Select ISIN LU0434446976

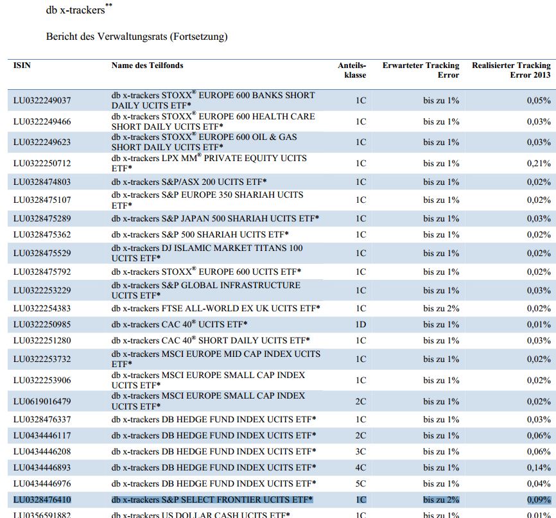[x=42, y=483]
